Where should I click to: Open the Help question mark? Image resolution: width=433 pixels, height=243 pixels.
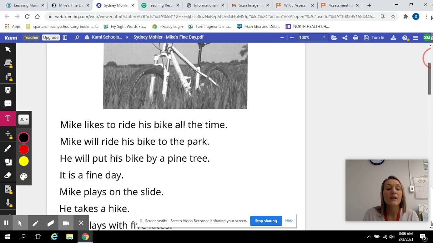[x=405, y=38]
